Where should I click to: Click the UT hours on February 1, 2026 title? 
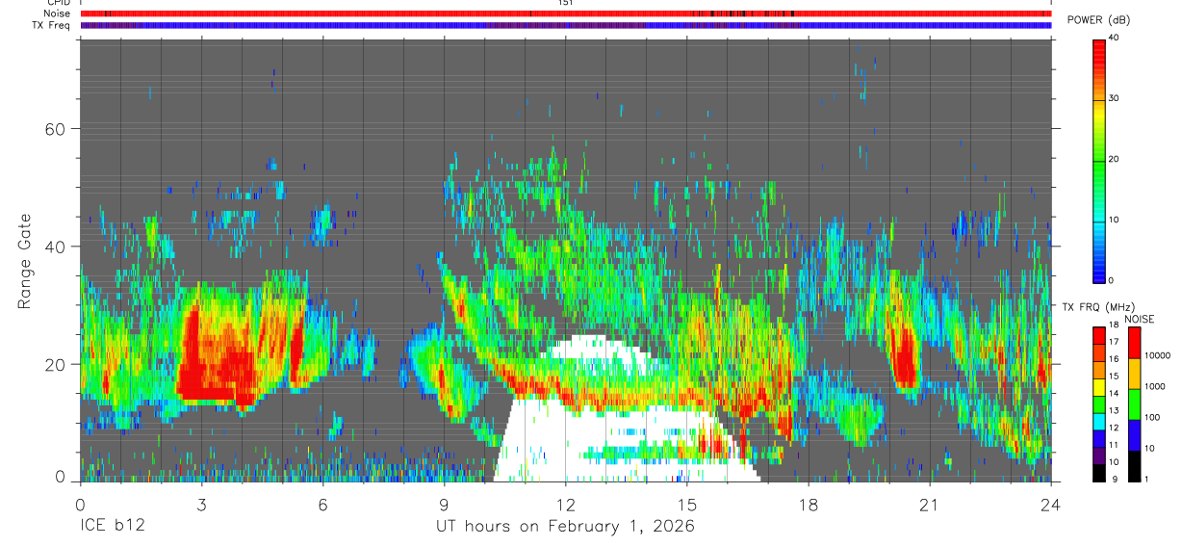pos(565,527)
